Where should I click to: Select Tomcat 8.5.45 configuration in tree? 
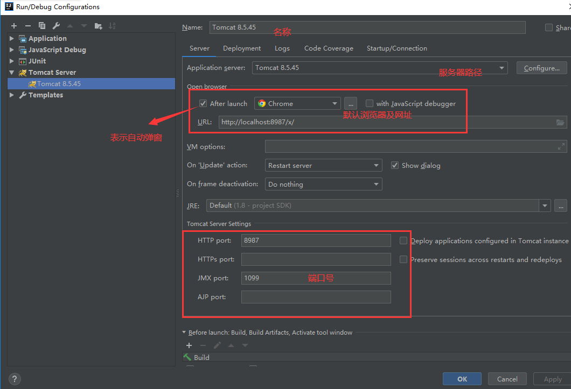pos(91,84)
